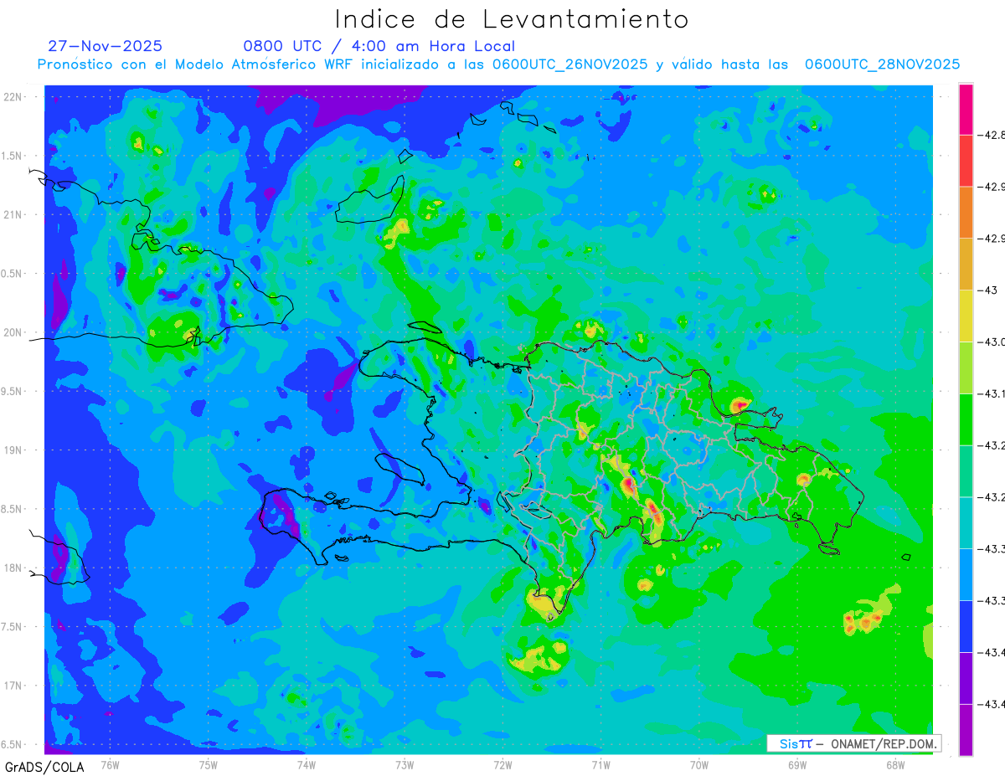Click the 68W longitude label
Image resolution: width=1005 pixels, height=776 pixels.
point(895,765)
